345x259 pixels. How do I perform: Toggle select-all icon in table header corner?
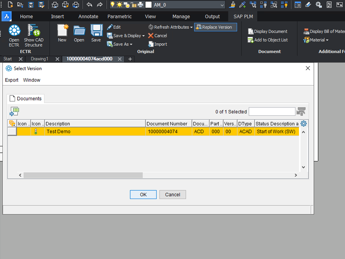12,124
